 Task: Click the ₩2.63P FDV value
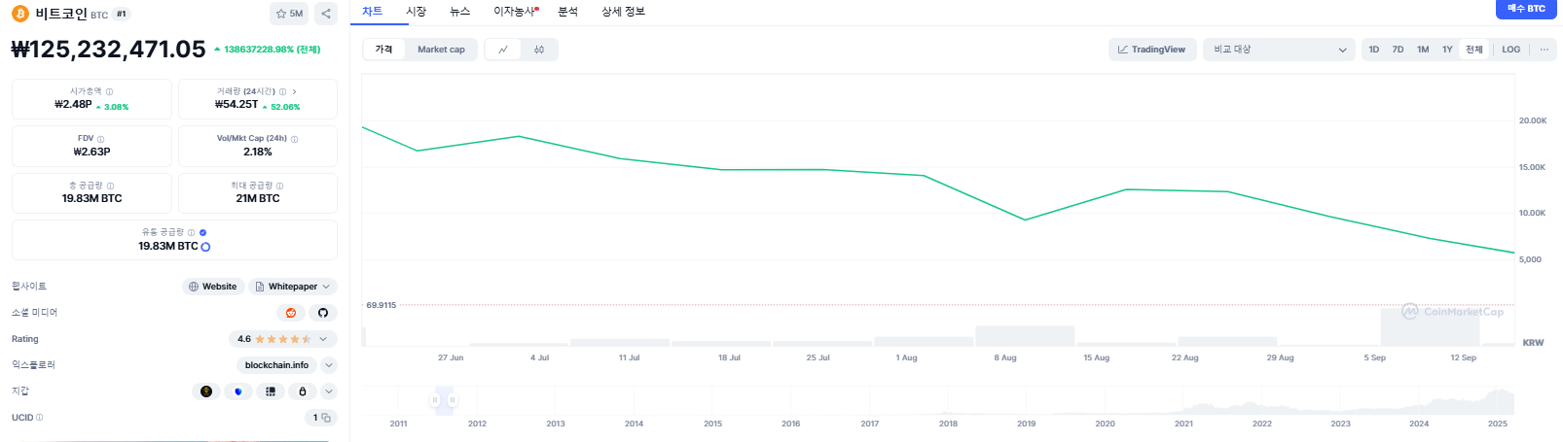click(x=91, y=152)
